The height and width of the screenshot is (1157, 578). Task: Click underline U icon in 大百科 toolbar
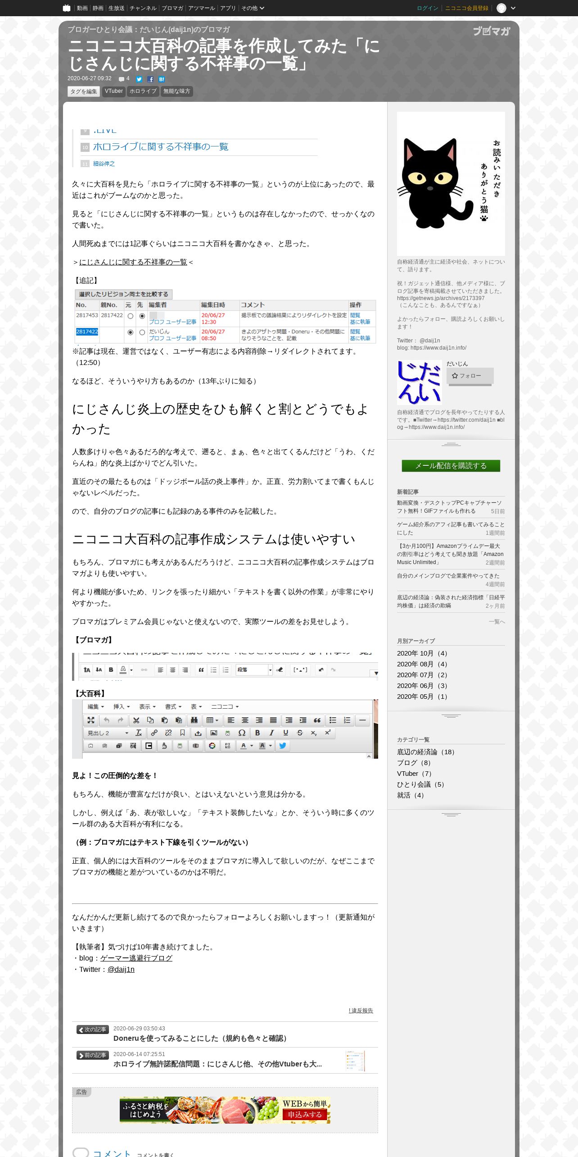coord(285,733)
